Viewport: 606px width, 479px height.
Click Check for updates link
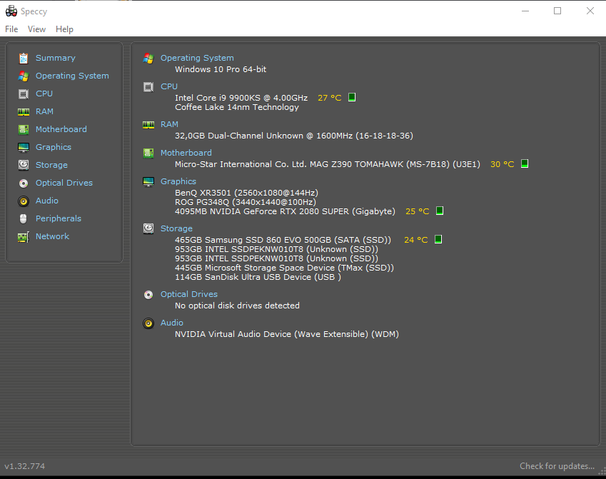557,466
